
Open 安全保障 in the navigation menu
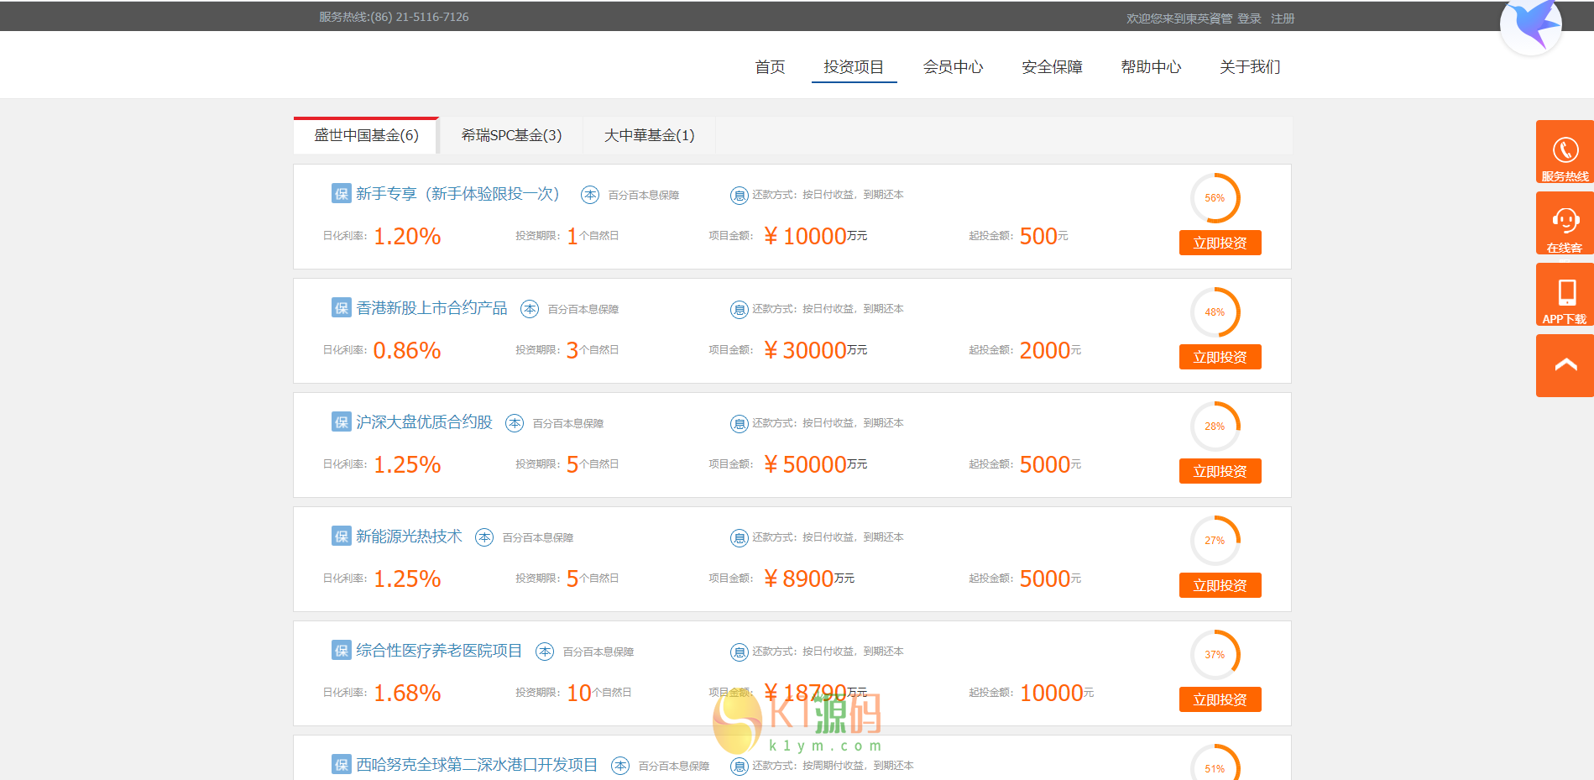click(x=1052, y=67)
